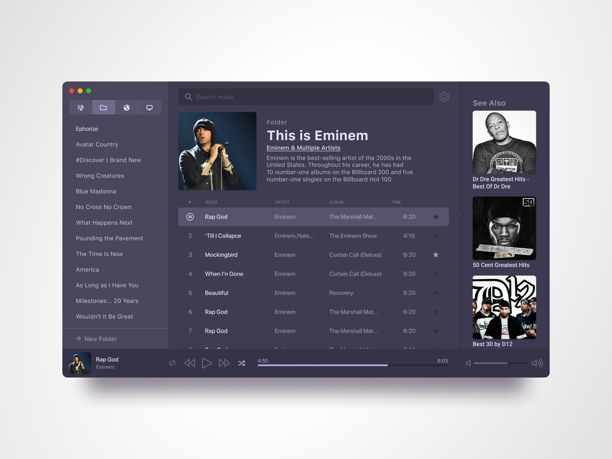Open the Ephorize folder

[x=87, y=129]
